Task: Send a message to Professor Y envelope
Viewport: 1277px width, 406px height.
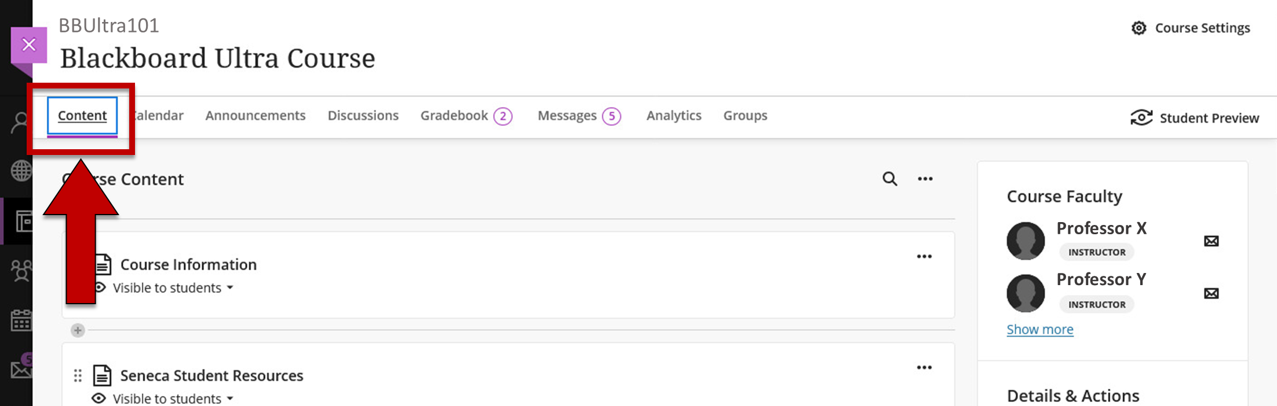Action: point(1211,293)
